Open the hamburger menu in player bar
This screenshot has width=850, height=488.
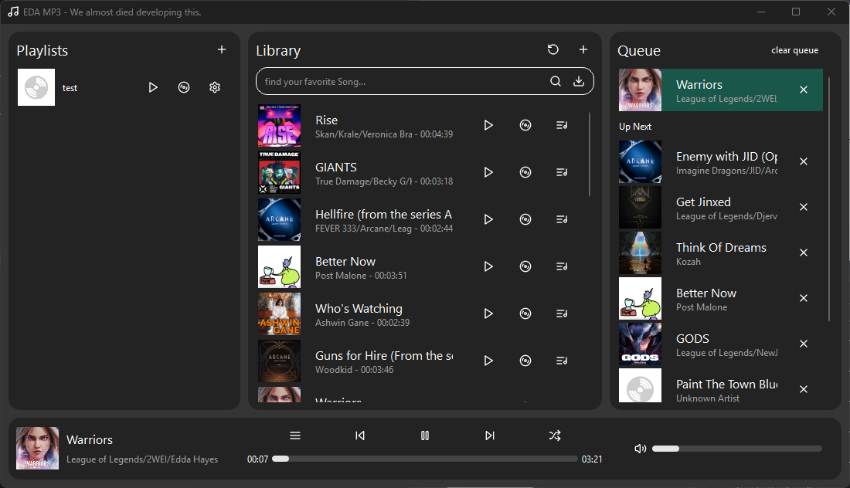click(295, 435)
